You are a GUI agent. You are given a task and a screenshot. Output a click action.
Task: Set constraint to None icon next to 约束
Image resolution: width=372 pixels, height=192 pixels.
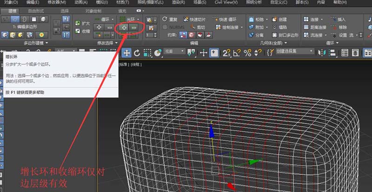183,35
